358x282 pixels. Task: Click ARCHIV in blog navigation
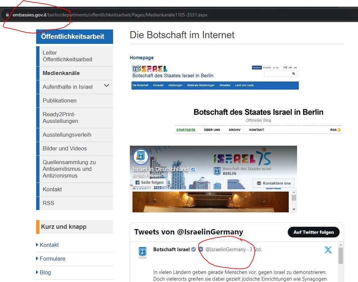tap(235, 130)
